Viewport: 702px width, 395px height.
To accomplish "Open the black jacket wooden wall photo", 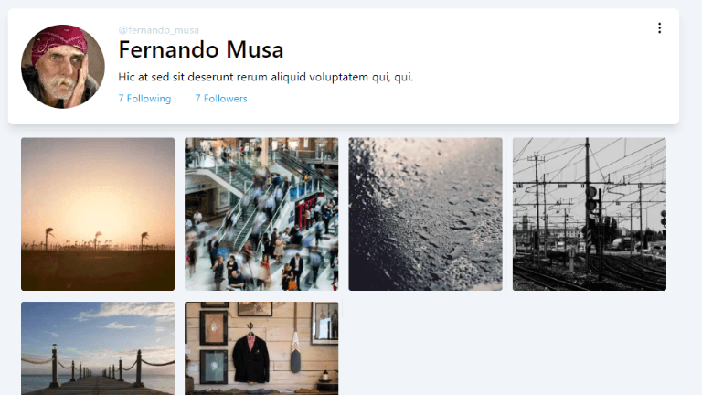I will 261,348.
